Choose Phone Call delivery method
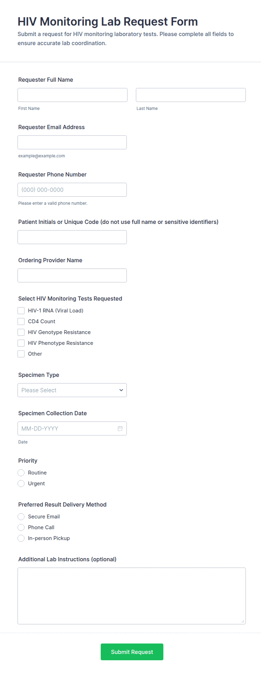 coord(21,527)
